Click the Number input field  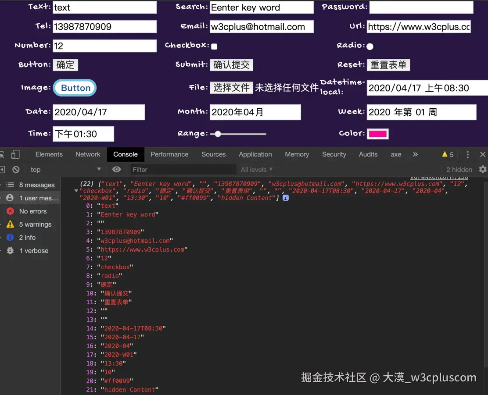point(104,46)
